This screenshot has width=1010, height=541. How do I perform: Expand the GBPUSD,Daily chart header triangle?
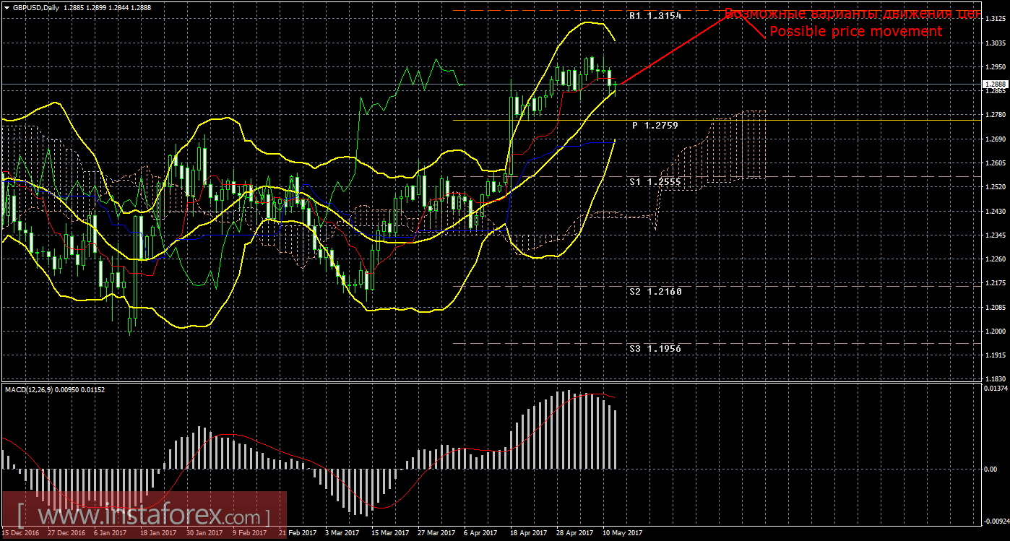pyautogui.click(x=7, y=7)
